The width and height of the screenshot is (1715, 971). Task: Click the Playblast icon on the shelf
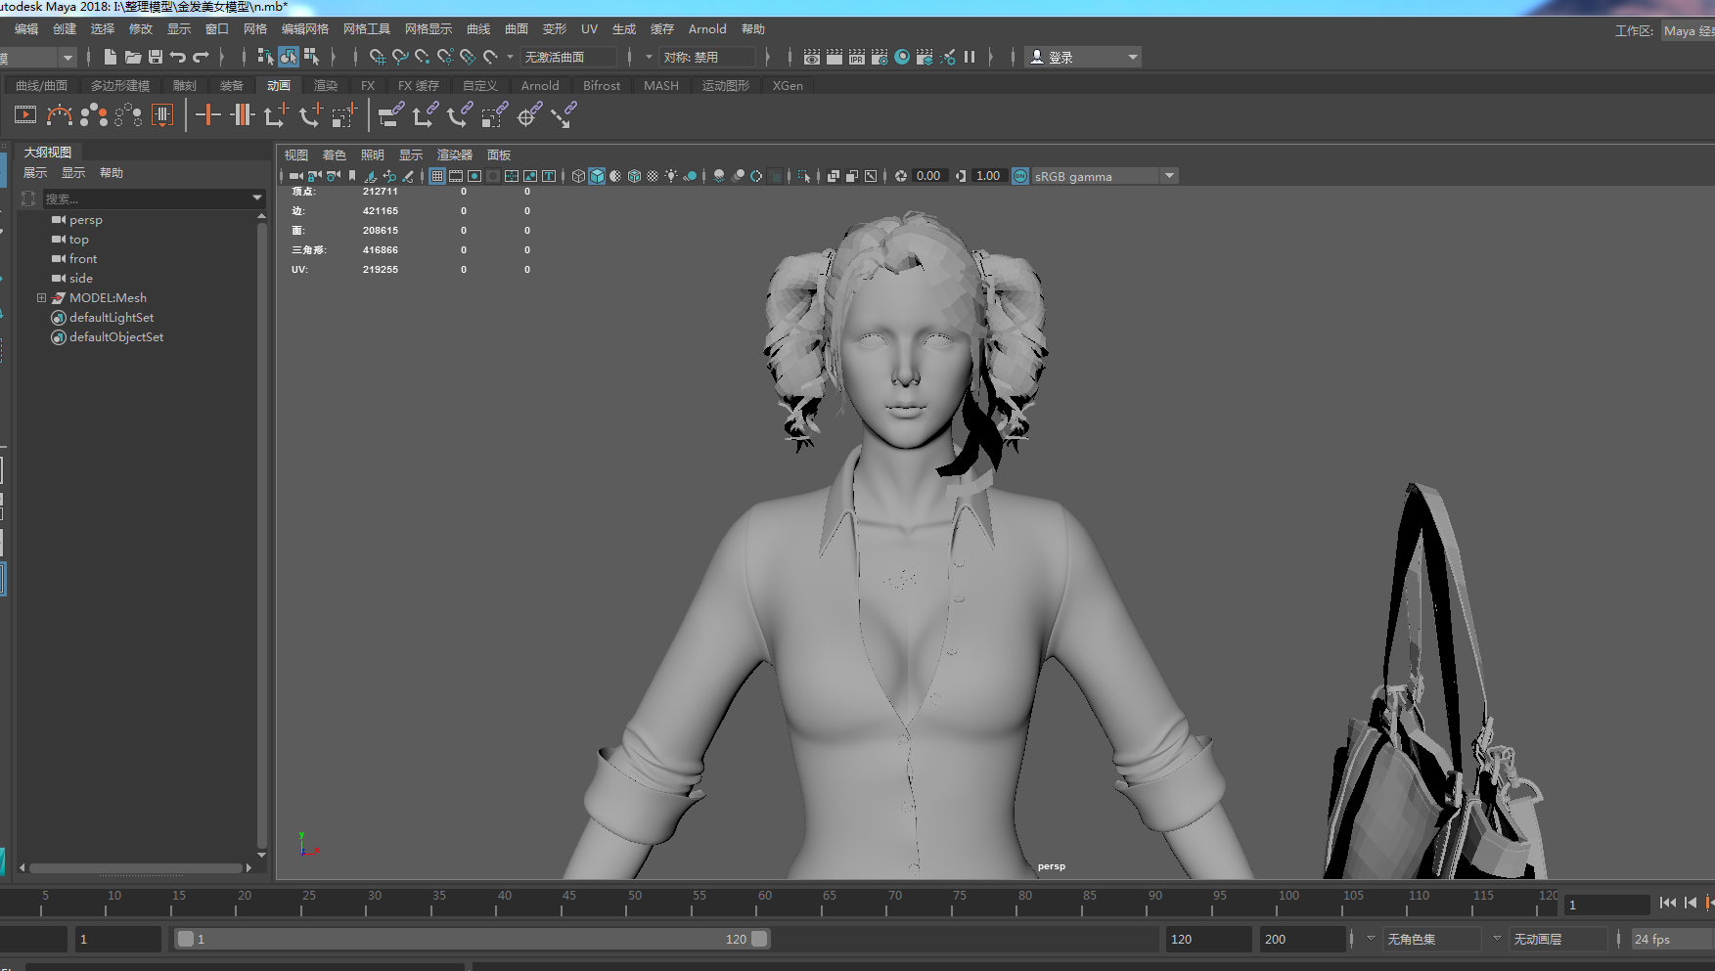point(25,115)
